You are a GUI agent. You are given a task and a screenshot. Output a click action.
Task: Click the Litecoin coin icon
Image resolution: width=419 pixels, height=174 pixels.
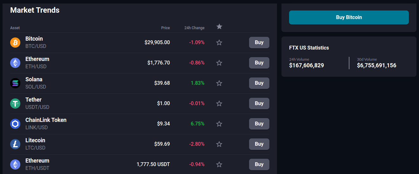15,144
